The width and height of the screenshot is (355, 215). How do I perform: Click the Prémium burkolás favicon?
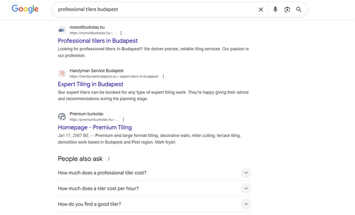point(62,116)
